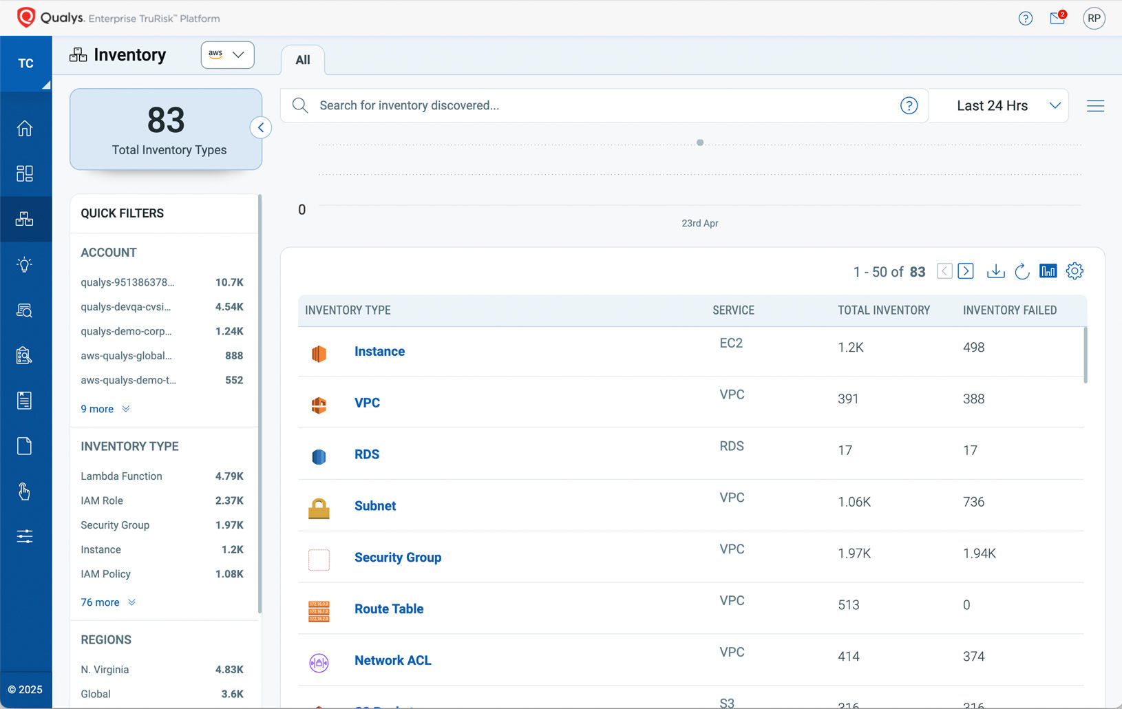Open the Instance inventory type link
Image resolution: width=1122 pixels, height=709 pixels.
[x=379, y=351]
